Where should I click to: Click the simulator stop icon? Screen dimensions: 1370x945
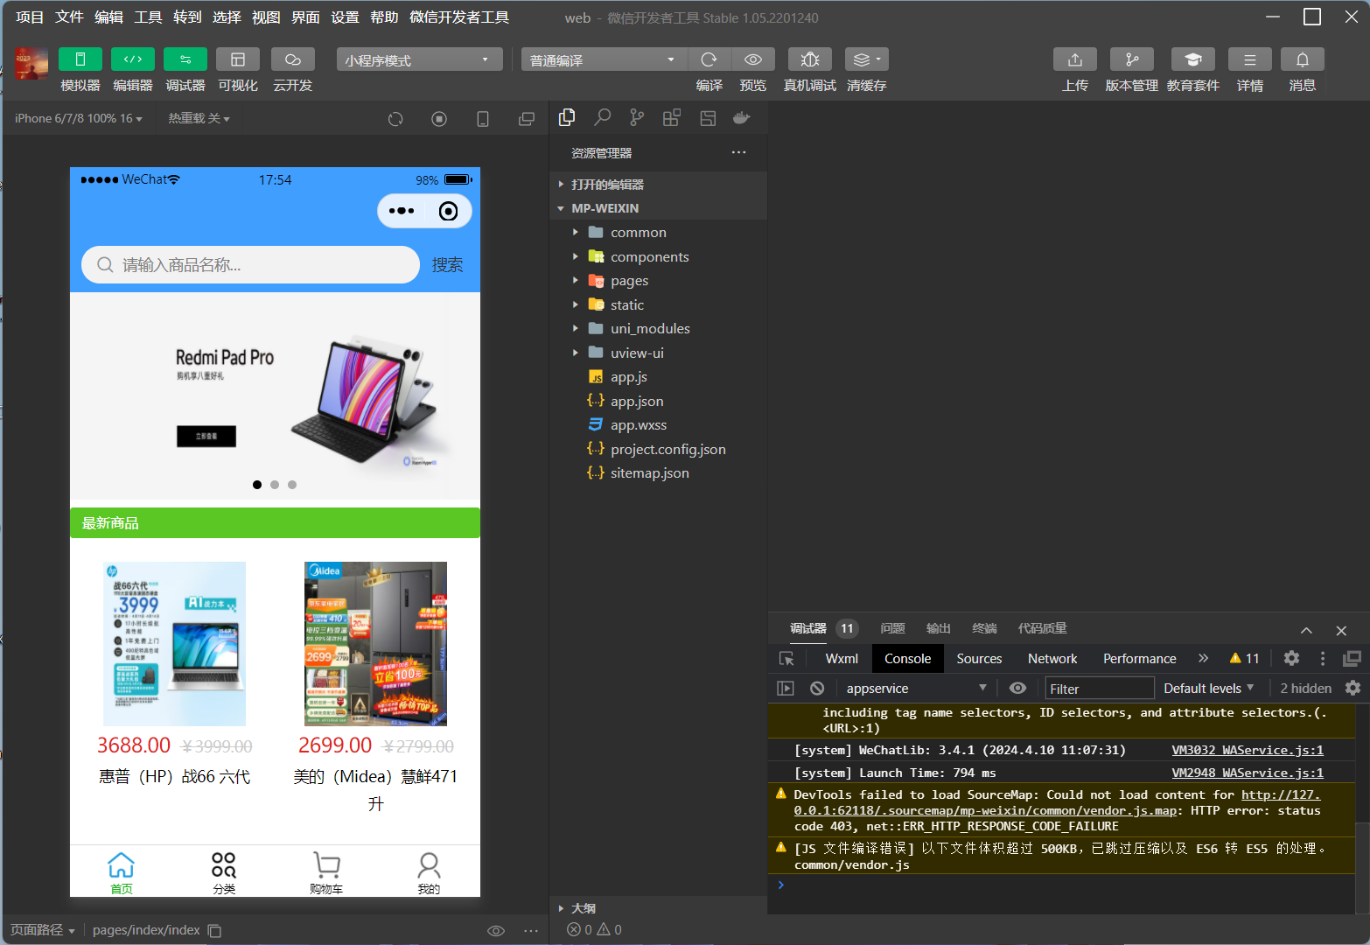pyautogui.click(x=439, y=119)
